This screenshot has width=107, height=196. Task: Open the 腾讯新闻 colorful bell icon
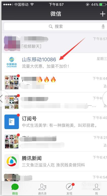tap(12, 161)
